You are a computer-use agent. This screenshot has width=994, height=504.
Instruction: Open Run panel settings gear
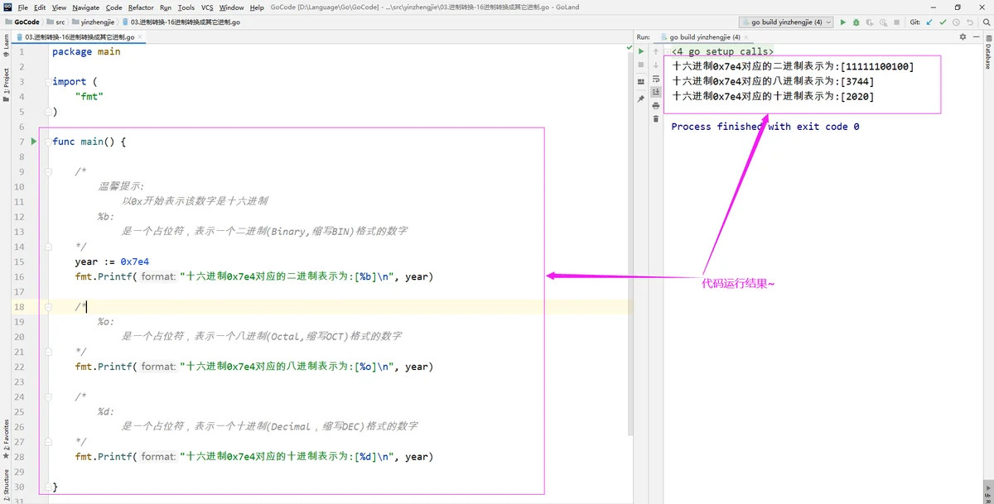(963, 37)
